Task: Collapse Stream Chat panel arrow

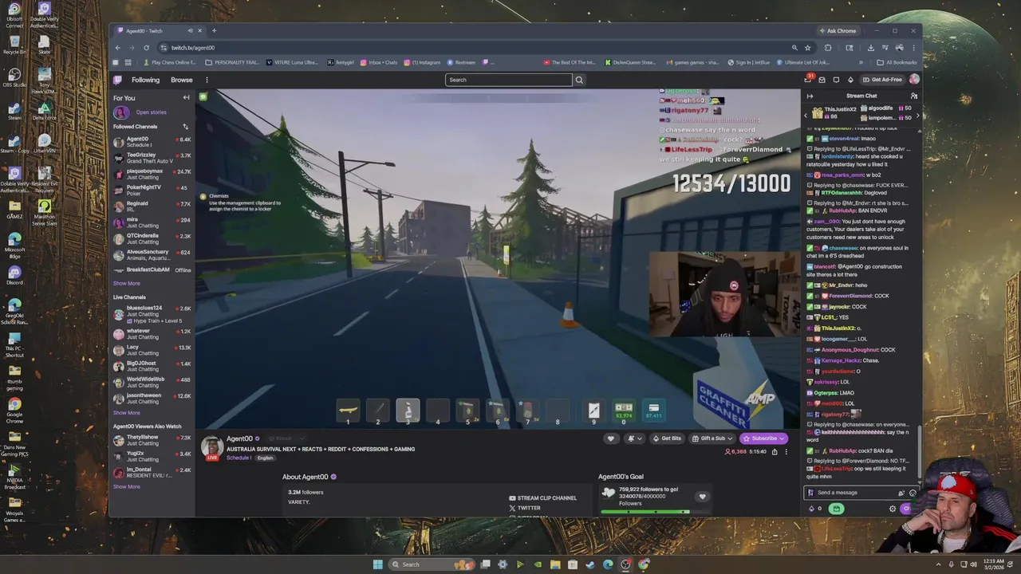Action: point(810,96)
